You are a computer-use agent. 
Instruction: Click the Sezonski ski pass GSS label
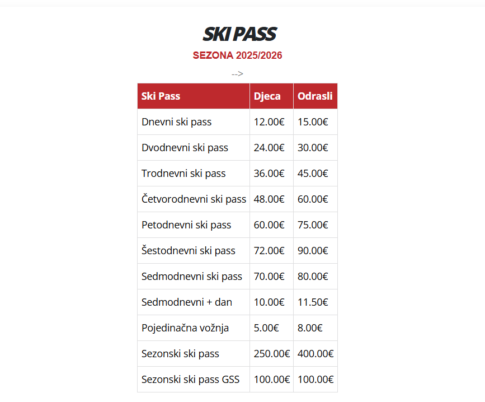click(190, 380)
